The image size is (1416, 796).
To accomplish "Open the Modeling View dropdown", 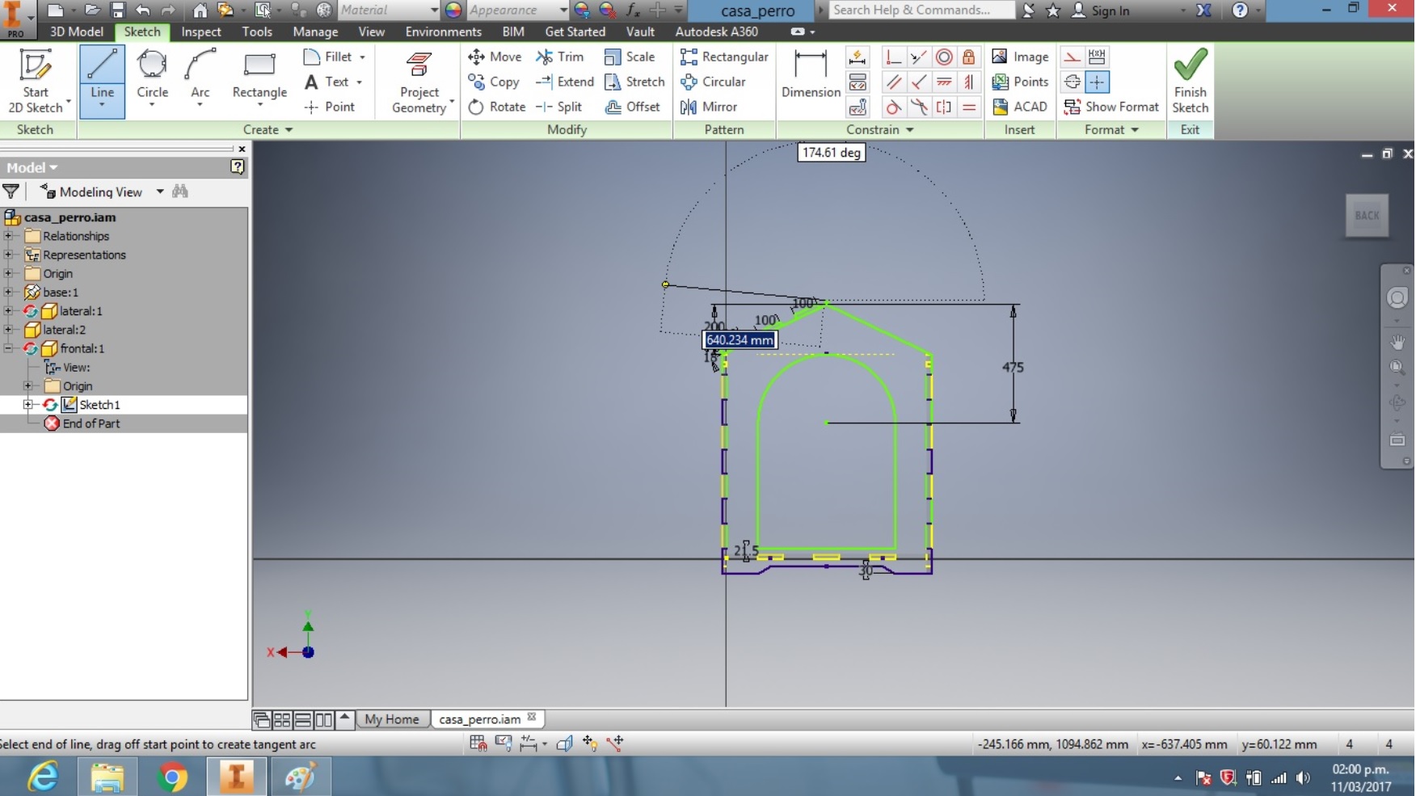I will click(x=103, y=192).
